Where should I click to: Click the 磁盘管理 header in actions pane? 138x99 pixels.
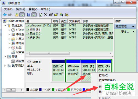[125, 26]
